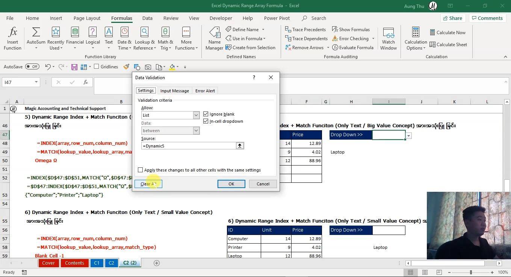This screenshot has height=277, width=511.
Task: Click Calculate Sheet
Action: [448, 45]
